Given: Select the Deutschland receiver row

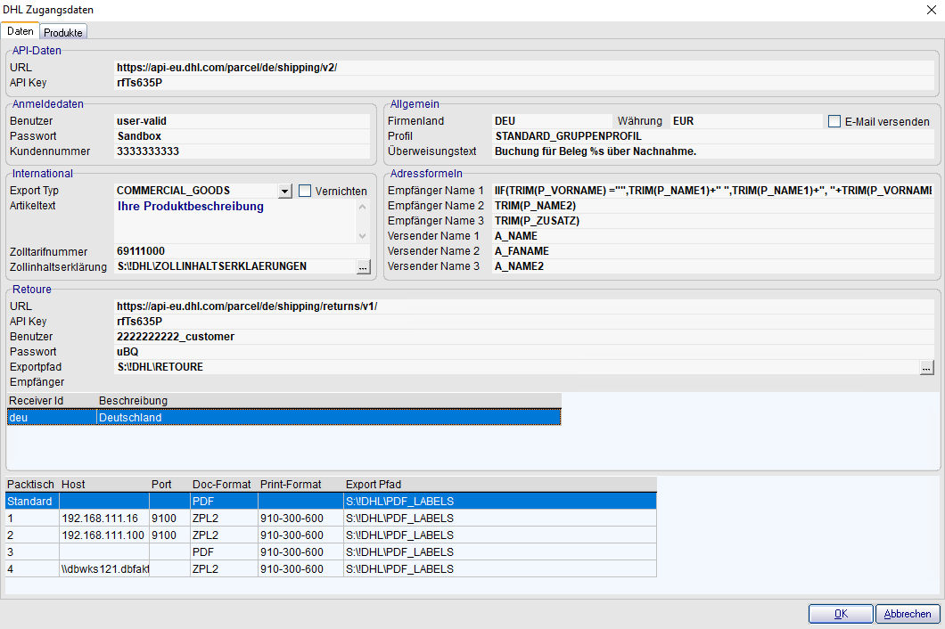Looking at the screenshot, I should pos(283,417).
